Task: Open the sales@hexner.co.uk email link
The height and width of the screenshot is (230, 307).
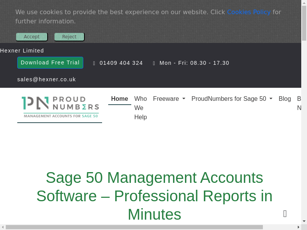Action: pyautogui.click(x=46, y=79)
